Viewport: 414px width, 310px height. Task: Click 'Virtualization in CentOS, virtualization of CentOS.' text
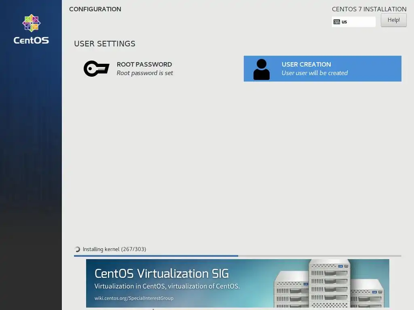167,286
